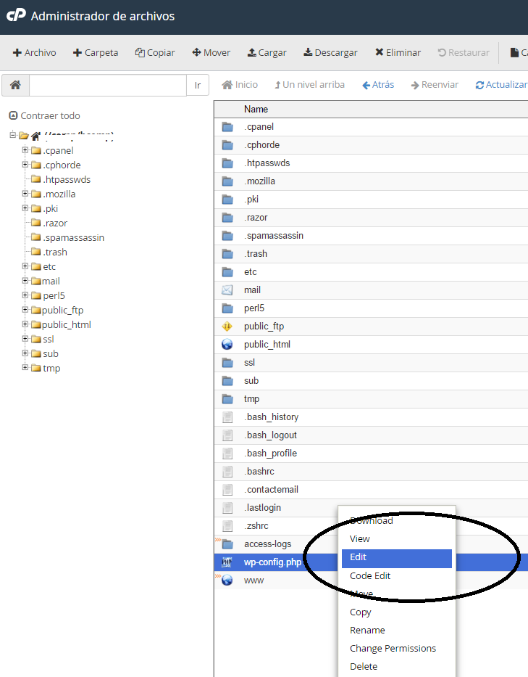Click the Ir go button
The image size is (528, 677).
pyautogui.click(x=198, y=85)
